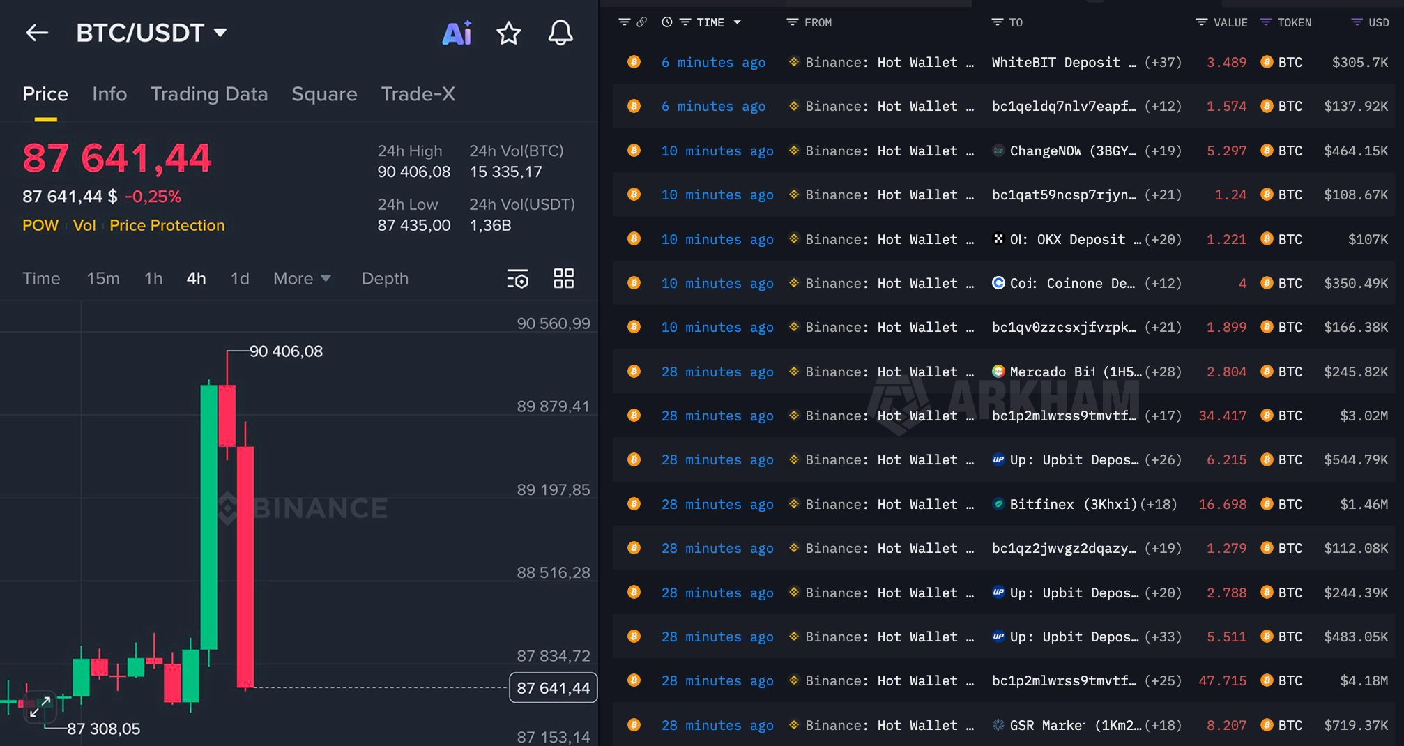This screenshot has width=1404, height=746.
Task: Click the 24h Low value 87 435,00
Action: pos(414,225)
